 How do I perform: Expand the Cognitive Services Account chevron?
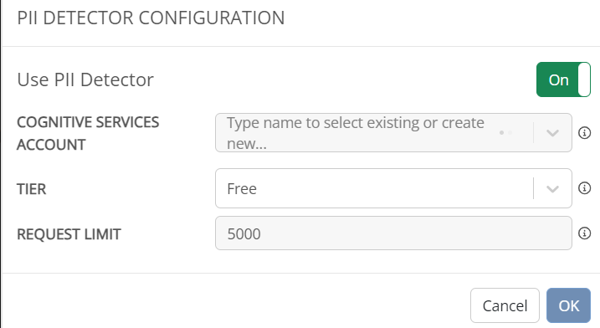click(552, 133)
